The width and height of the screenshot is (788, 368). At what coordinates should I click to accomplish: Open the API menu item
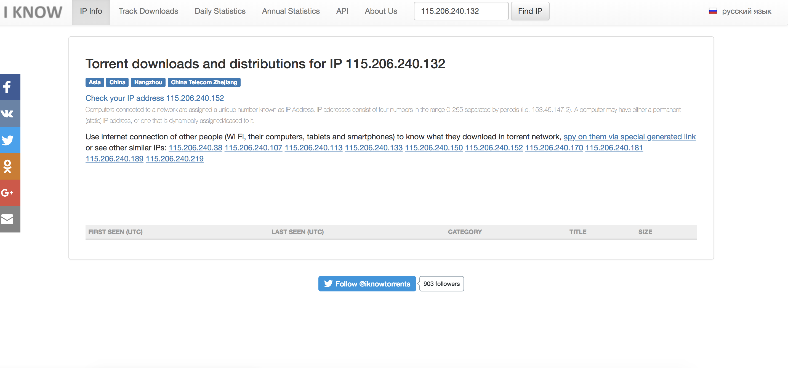pyautogui.click(x=342, y=11)
